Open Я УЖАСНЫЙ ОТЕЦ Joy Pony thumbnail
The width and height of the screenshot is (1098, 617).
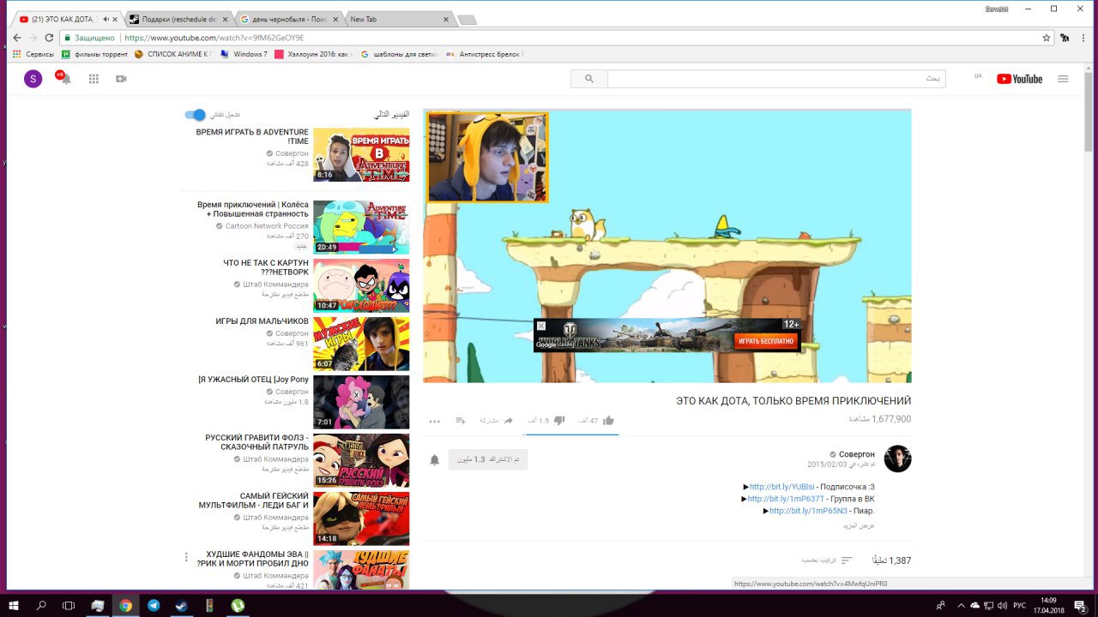(361, 402)
